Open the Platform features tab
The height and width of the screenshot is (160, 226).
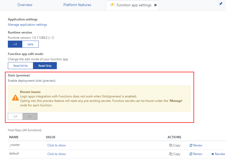[77, 5]
